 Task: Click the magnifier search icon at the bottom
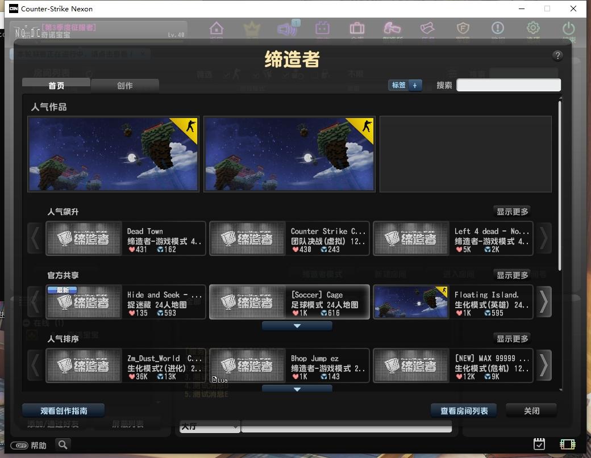pyautogui.click(x=63, y=445)
